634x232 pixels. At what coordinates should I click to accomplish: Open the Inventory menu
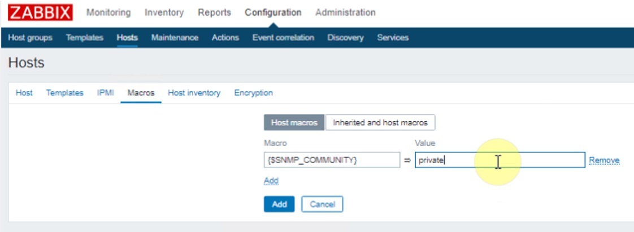tap(164, 12)
